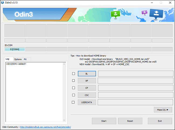This screenshot has height=130, width=175.
Task: Click the USERDATA file path field
Action: [135, 102]
